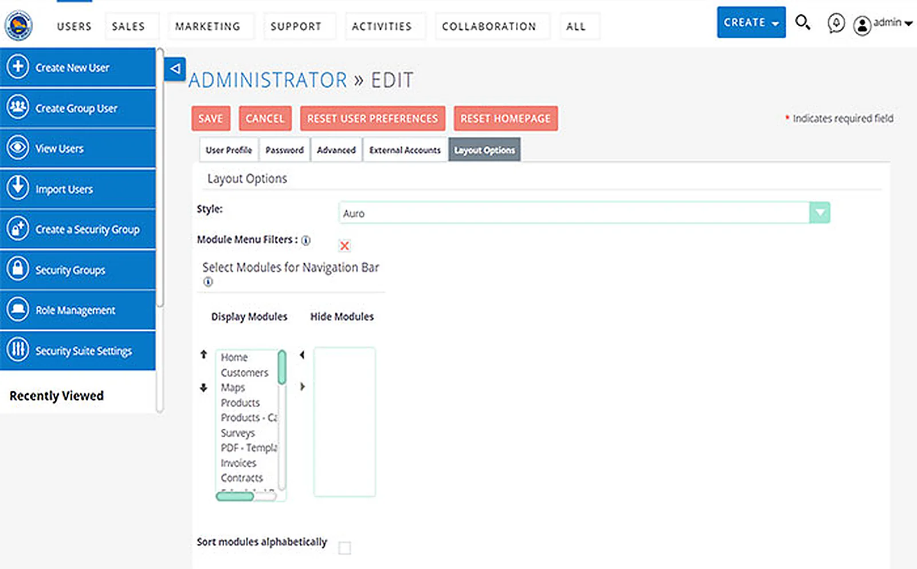Click the Create a Security Group icon

[x=18, y=228]
